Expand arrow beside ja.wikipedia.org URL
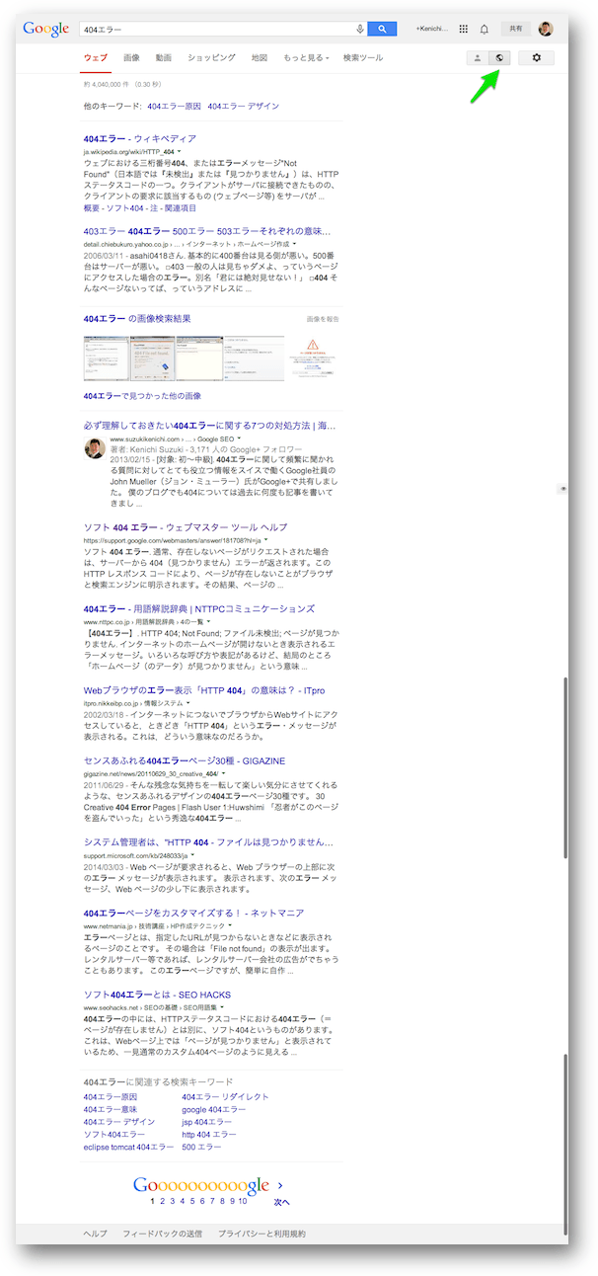Screen dimensions: 598x1276 180,151
